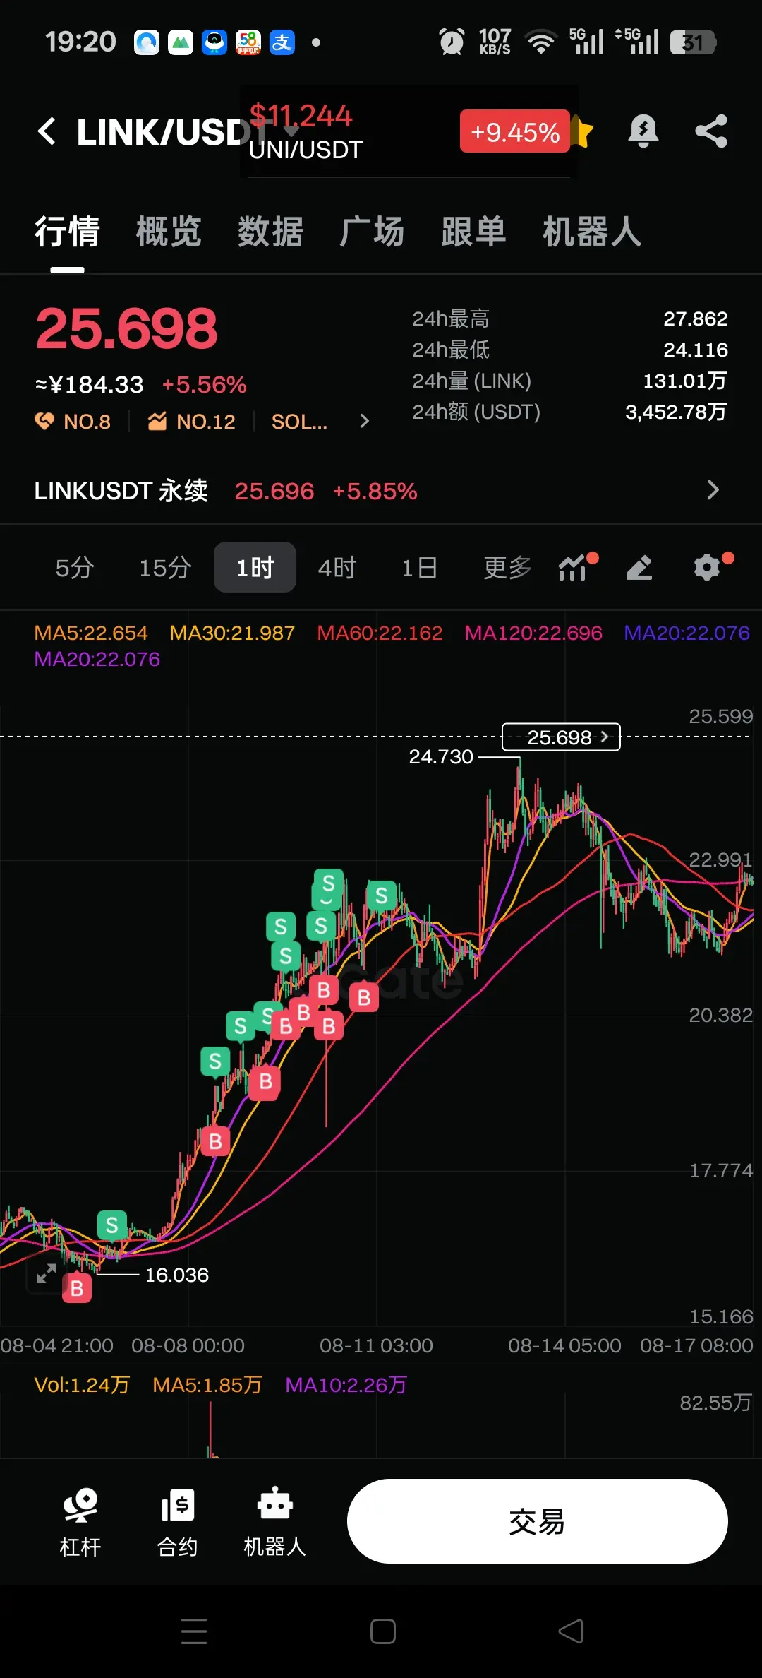Viewport: 762px width, 1678px height.
Task: Switch to 数据 tab
Action: (270, 232)
